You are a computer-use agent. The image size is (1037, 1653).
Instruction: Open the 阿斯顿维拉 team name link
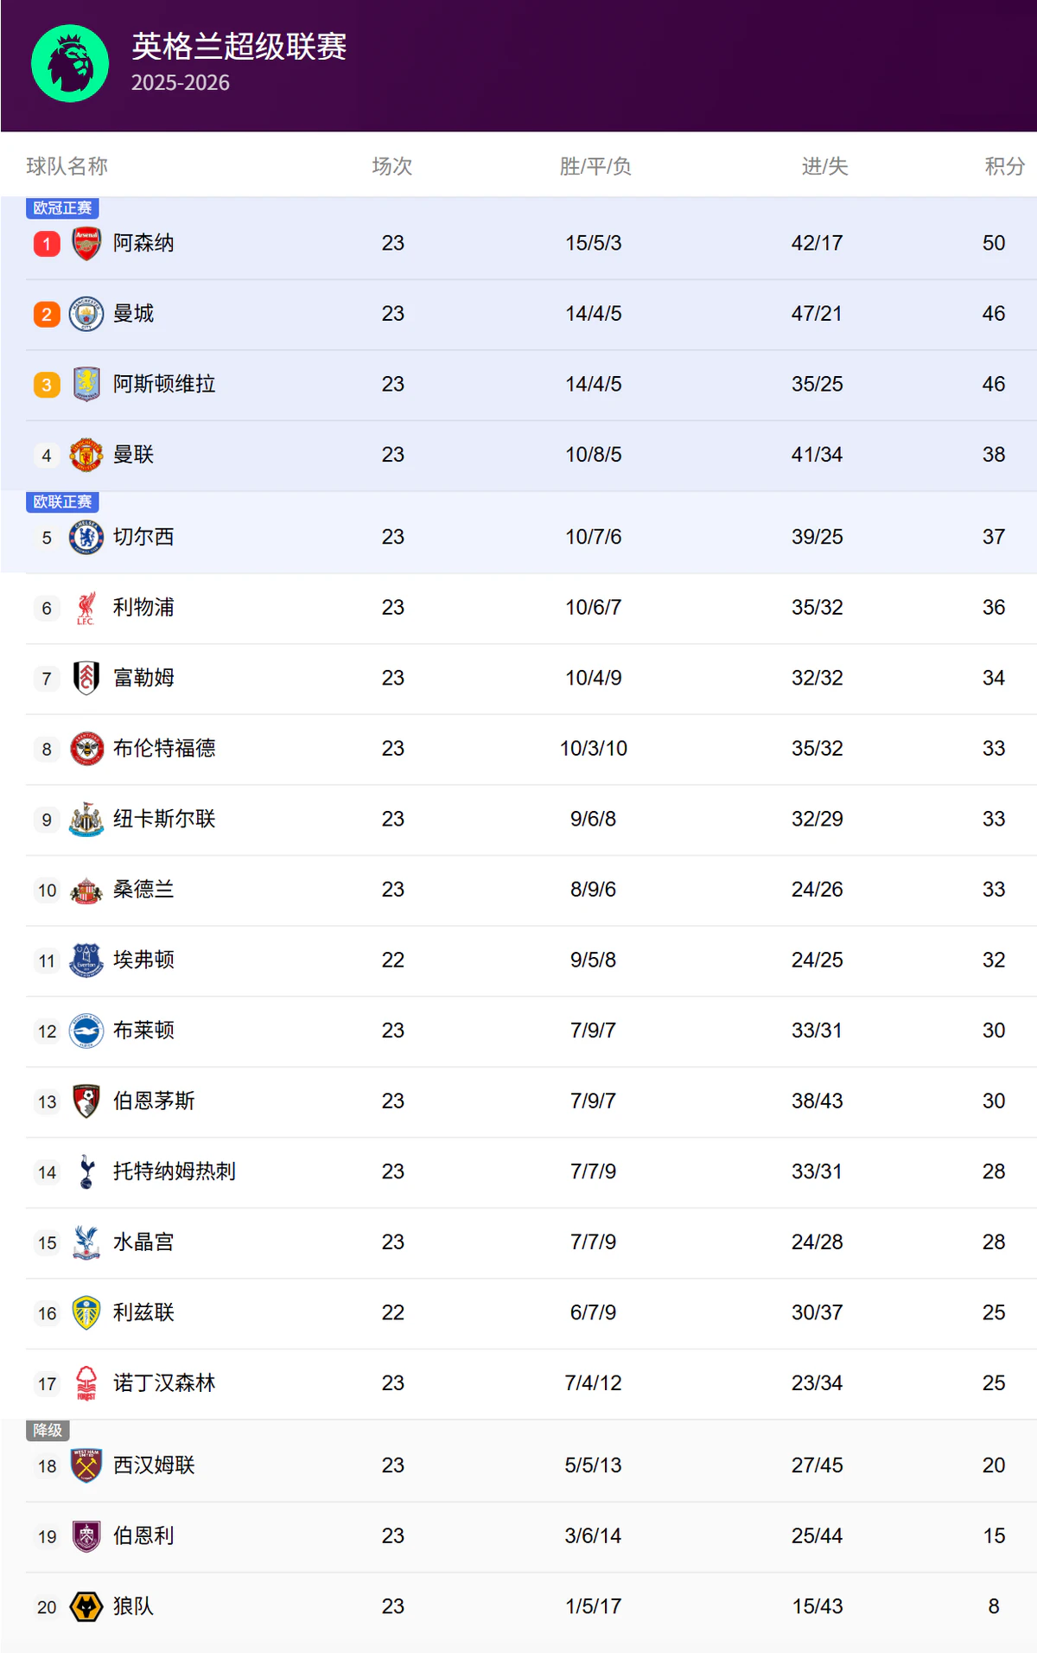click(x=164, y=384)
